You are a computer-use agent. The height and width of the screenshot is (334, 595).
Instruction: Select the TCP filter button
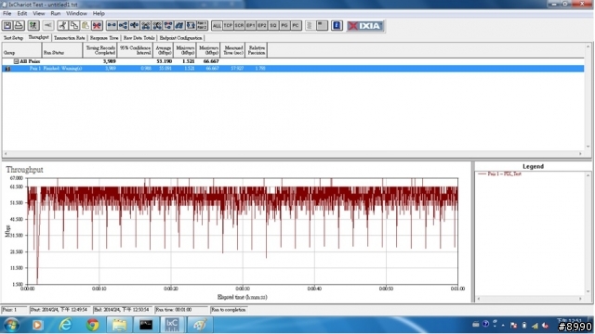(x=228, y=25)
